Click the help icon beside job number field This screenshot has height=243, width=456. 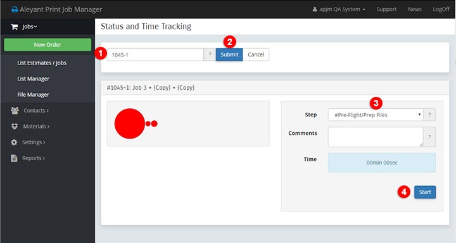click(210, 54)
